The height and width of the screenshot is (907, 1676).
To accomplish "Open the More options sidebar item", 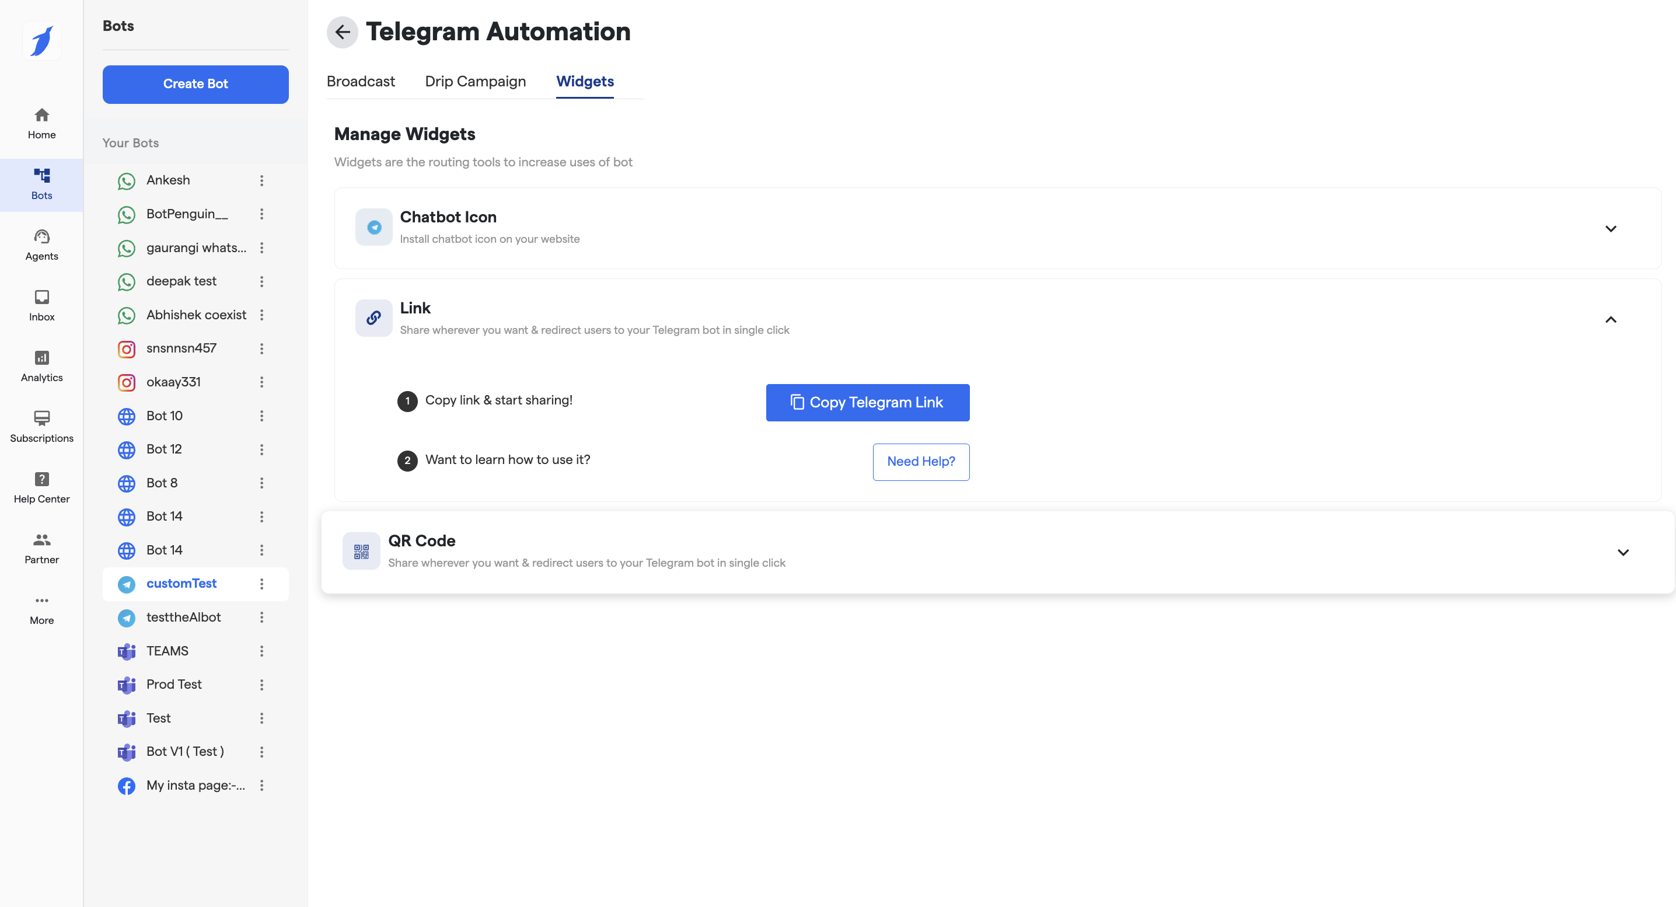I will point(41,608).
